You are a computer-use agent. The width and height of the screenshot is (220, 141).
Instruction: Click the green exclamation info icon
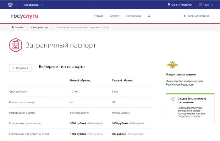[x=173, y=99]
